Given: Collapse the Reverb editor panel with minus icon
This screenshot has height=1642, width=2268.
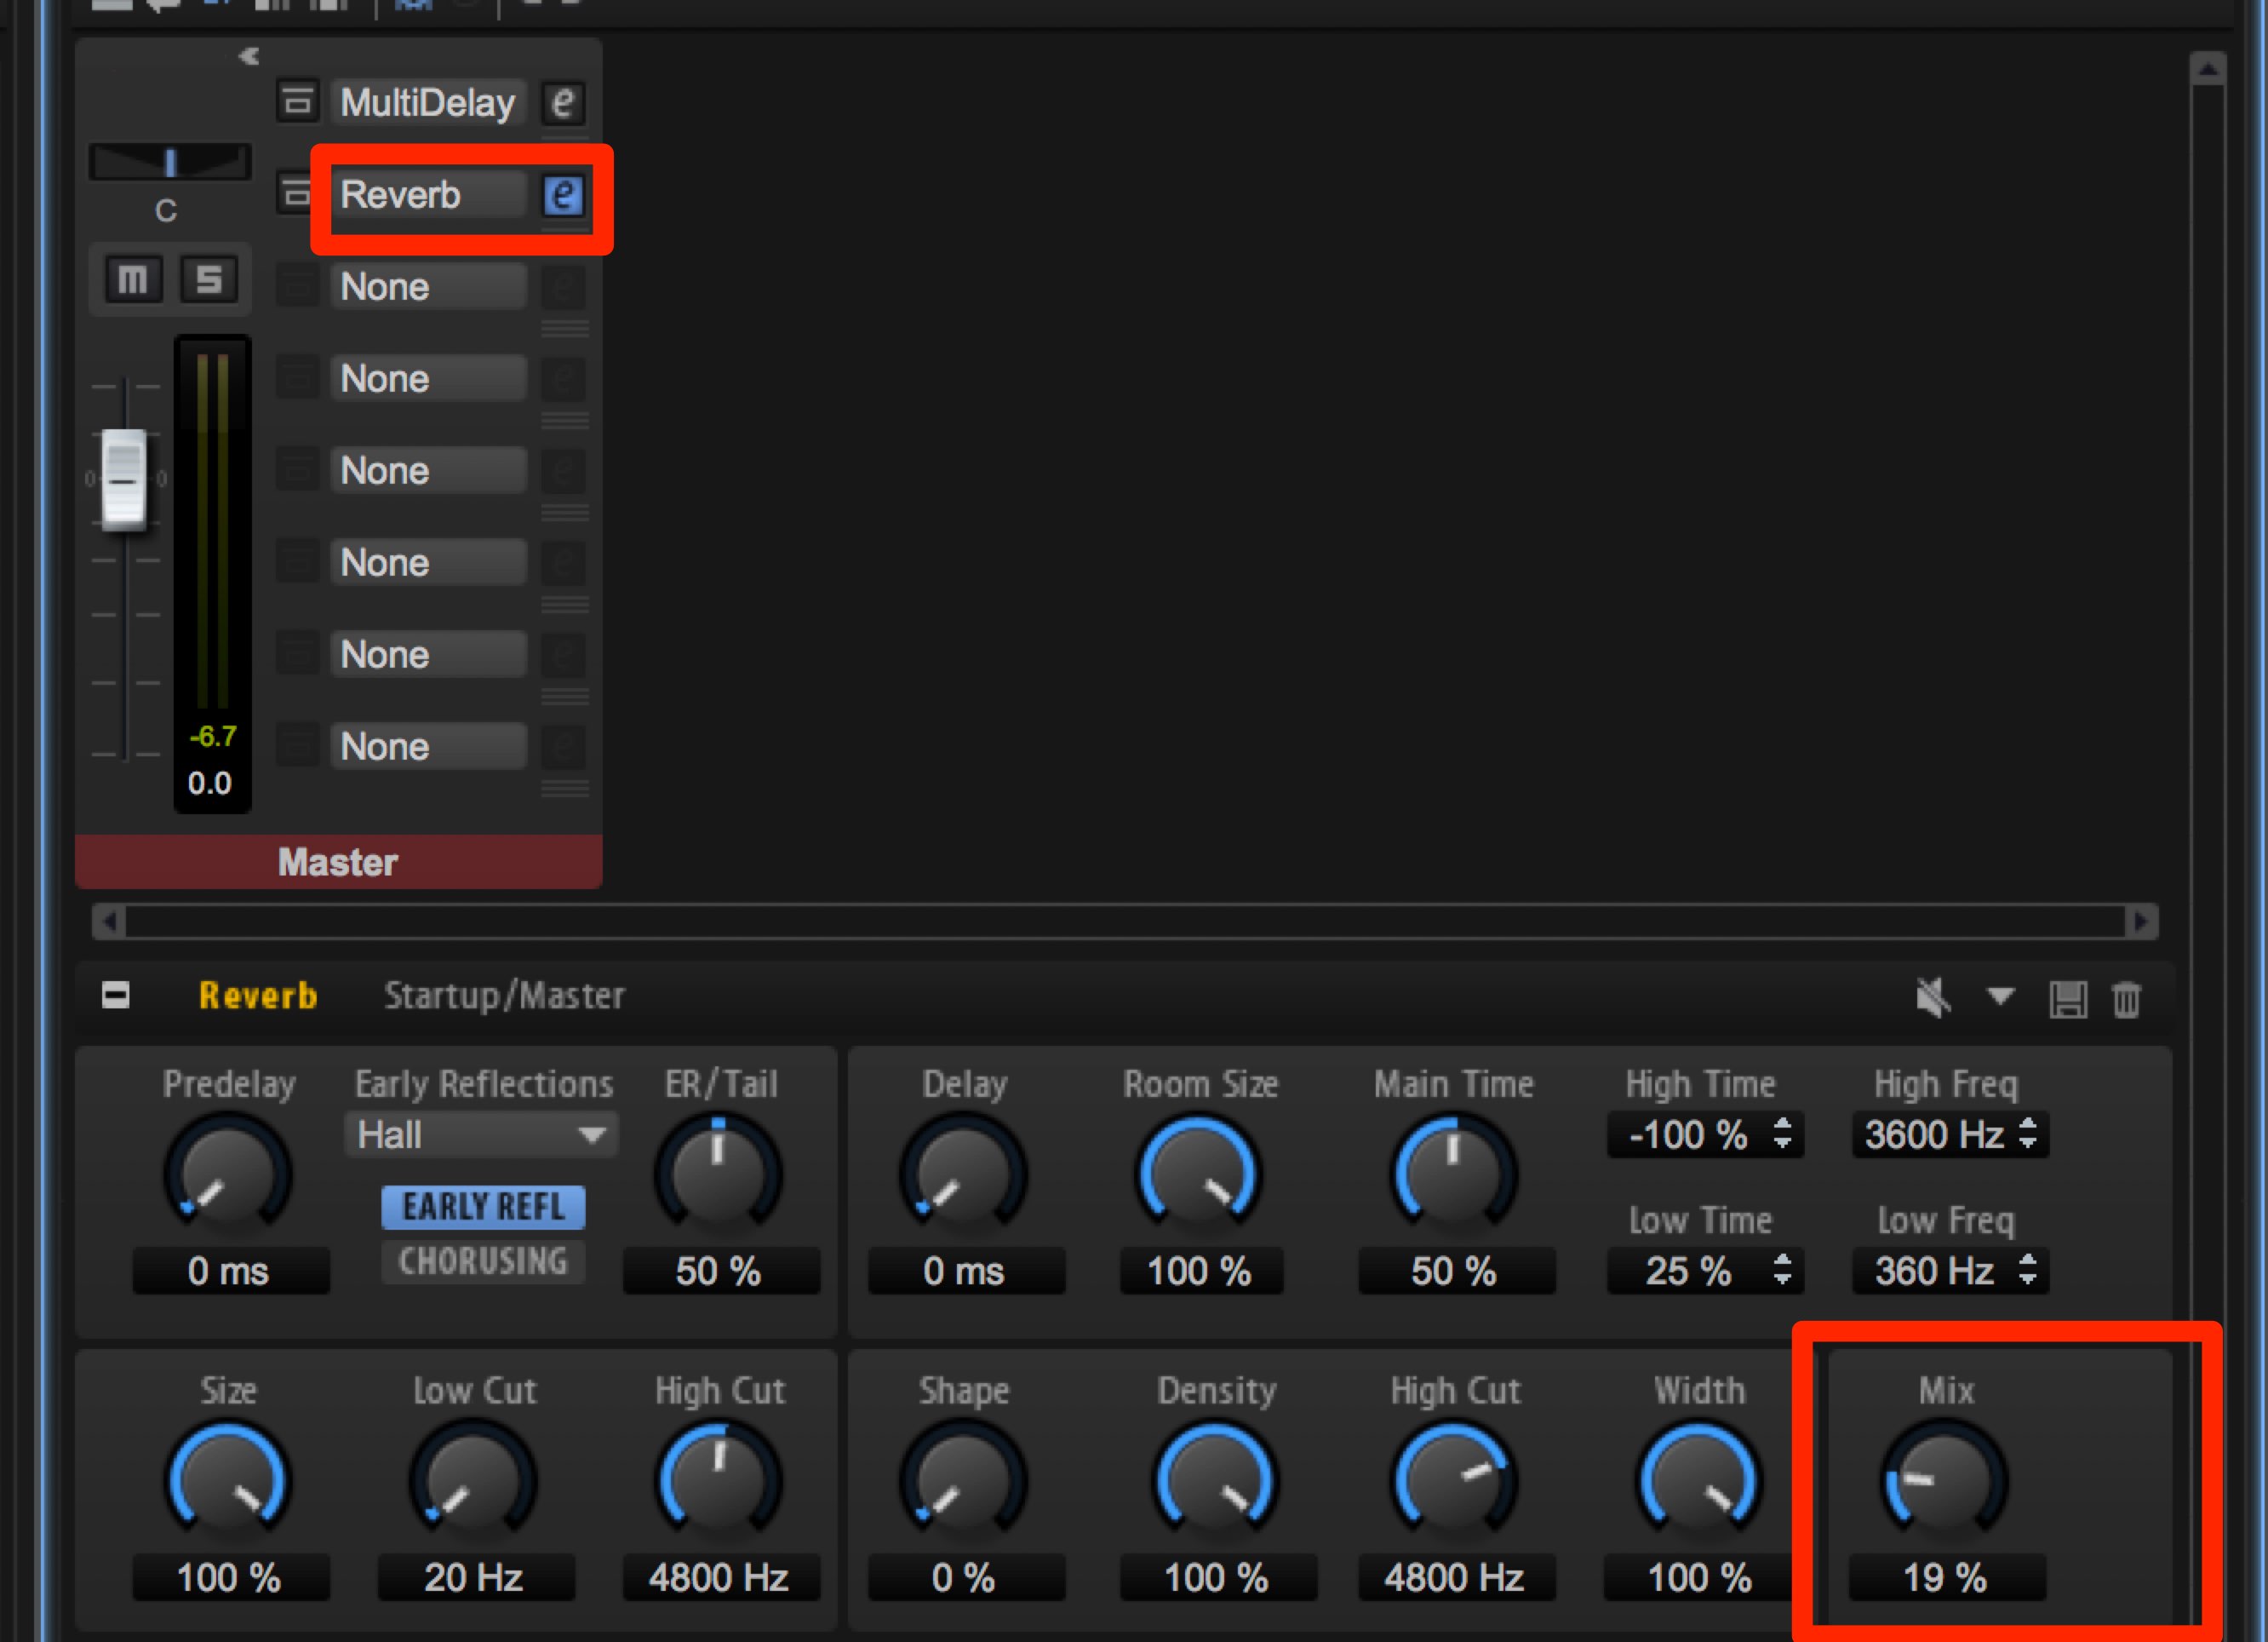Looking at the screenshot, I should coord(116,996).
